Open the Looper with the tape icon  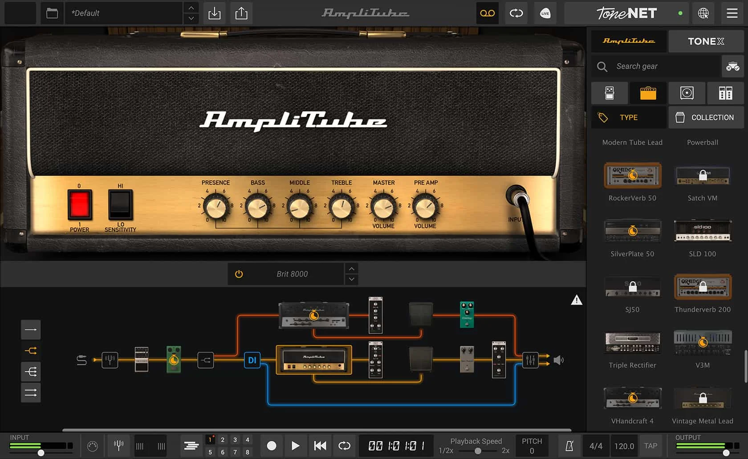[487, 13]
